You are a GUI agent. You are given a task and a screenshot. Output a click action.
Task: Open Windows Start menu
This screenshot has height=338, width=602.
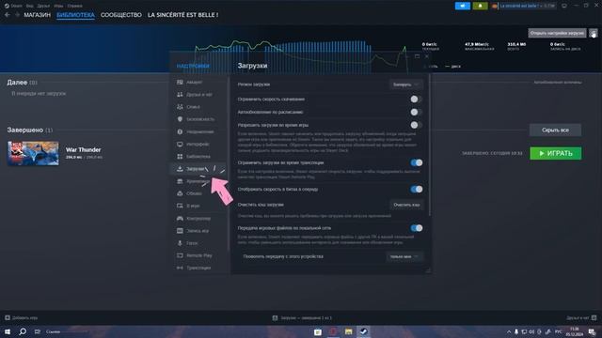tap(8, 331)
